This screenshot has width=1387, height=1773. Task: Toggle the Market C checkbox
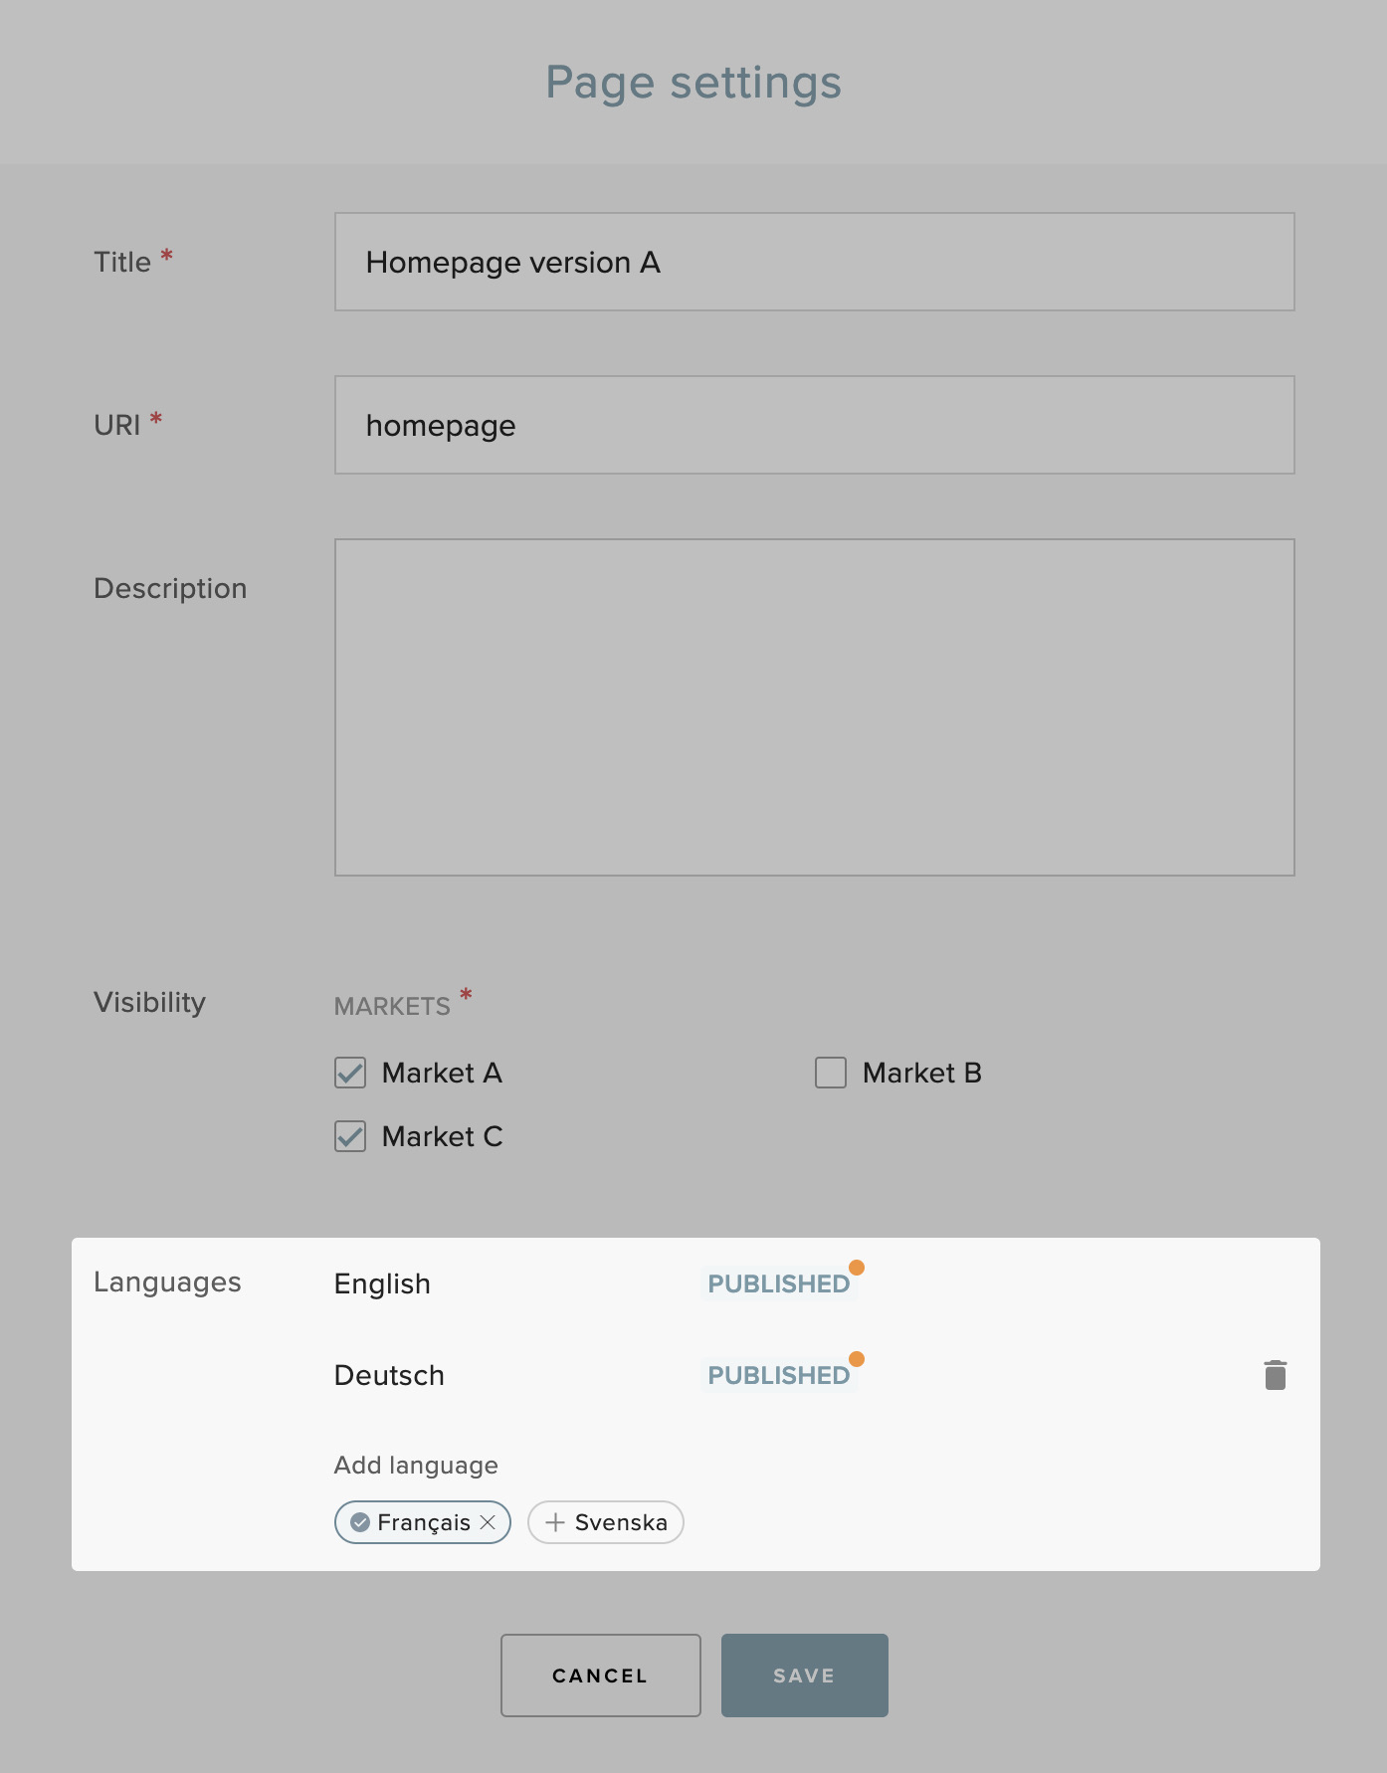click(x=350, y=1136)
